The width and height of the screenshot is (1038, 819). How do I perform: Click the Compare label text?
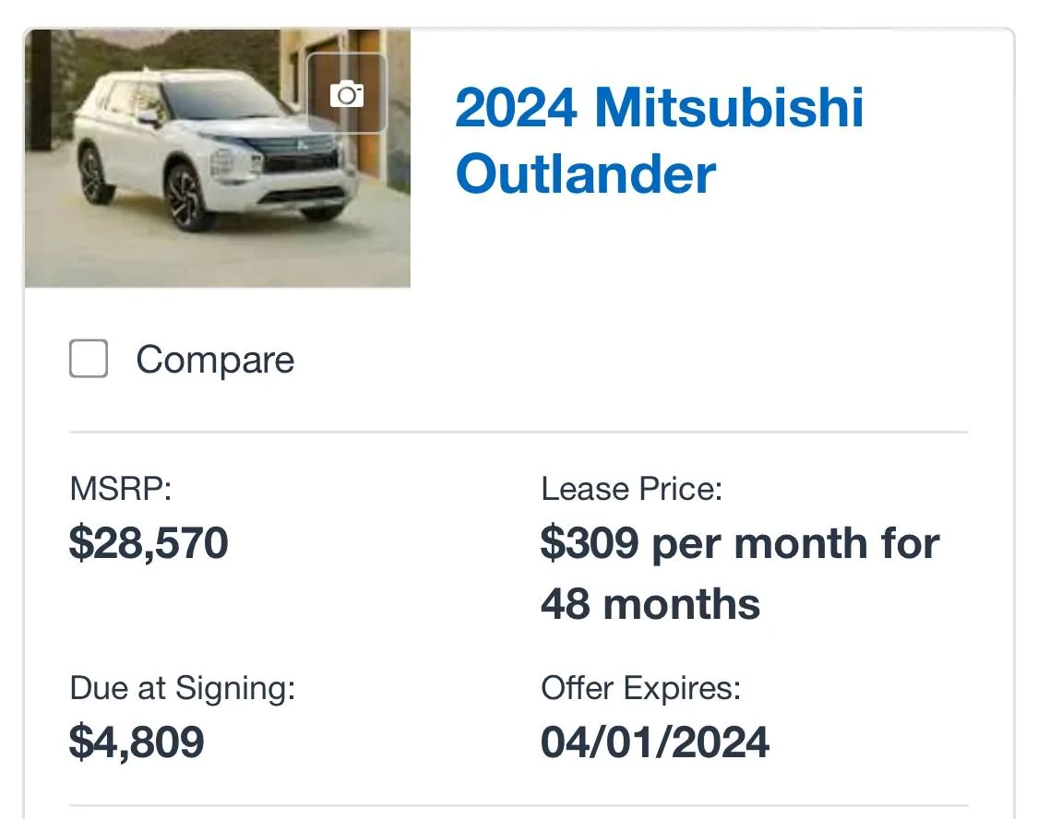[215, 360]
